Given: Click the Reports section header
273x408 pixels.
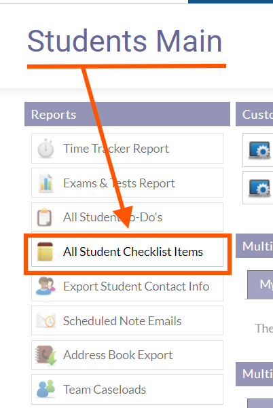Looking at the screenshot, I should 127,114.
